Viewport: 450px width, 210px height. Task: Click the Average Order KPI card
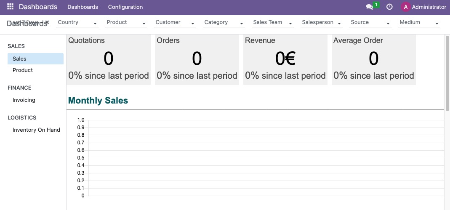click(x=374, y=60)
